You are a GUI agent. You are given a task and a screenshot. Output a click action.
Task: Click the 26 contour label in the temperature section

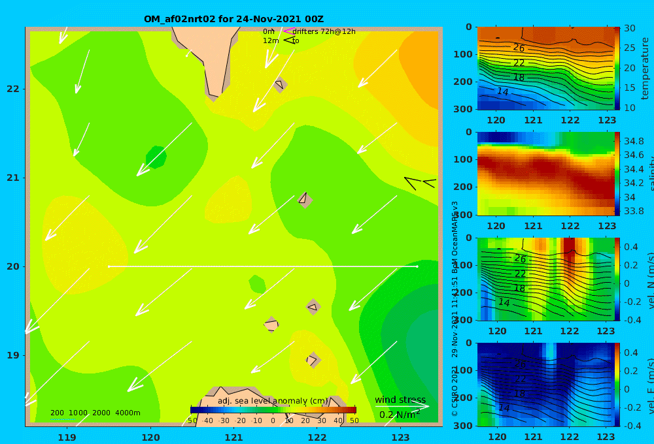coord(519,48)
